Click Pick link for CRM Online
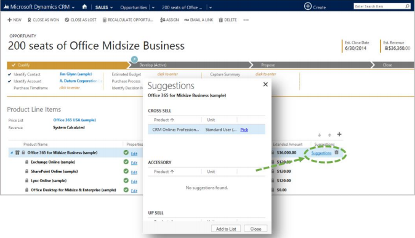This screenshot has width=415, height=238. (x=244, y=130)
